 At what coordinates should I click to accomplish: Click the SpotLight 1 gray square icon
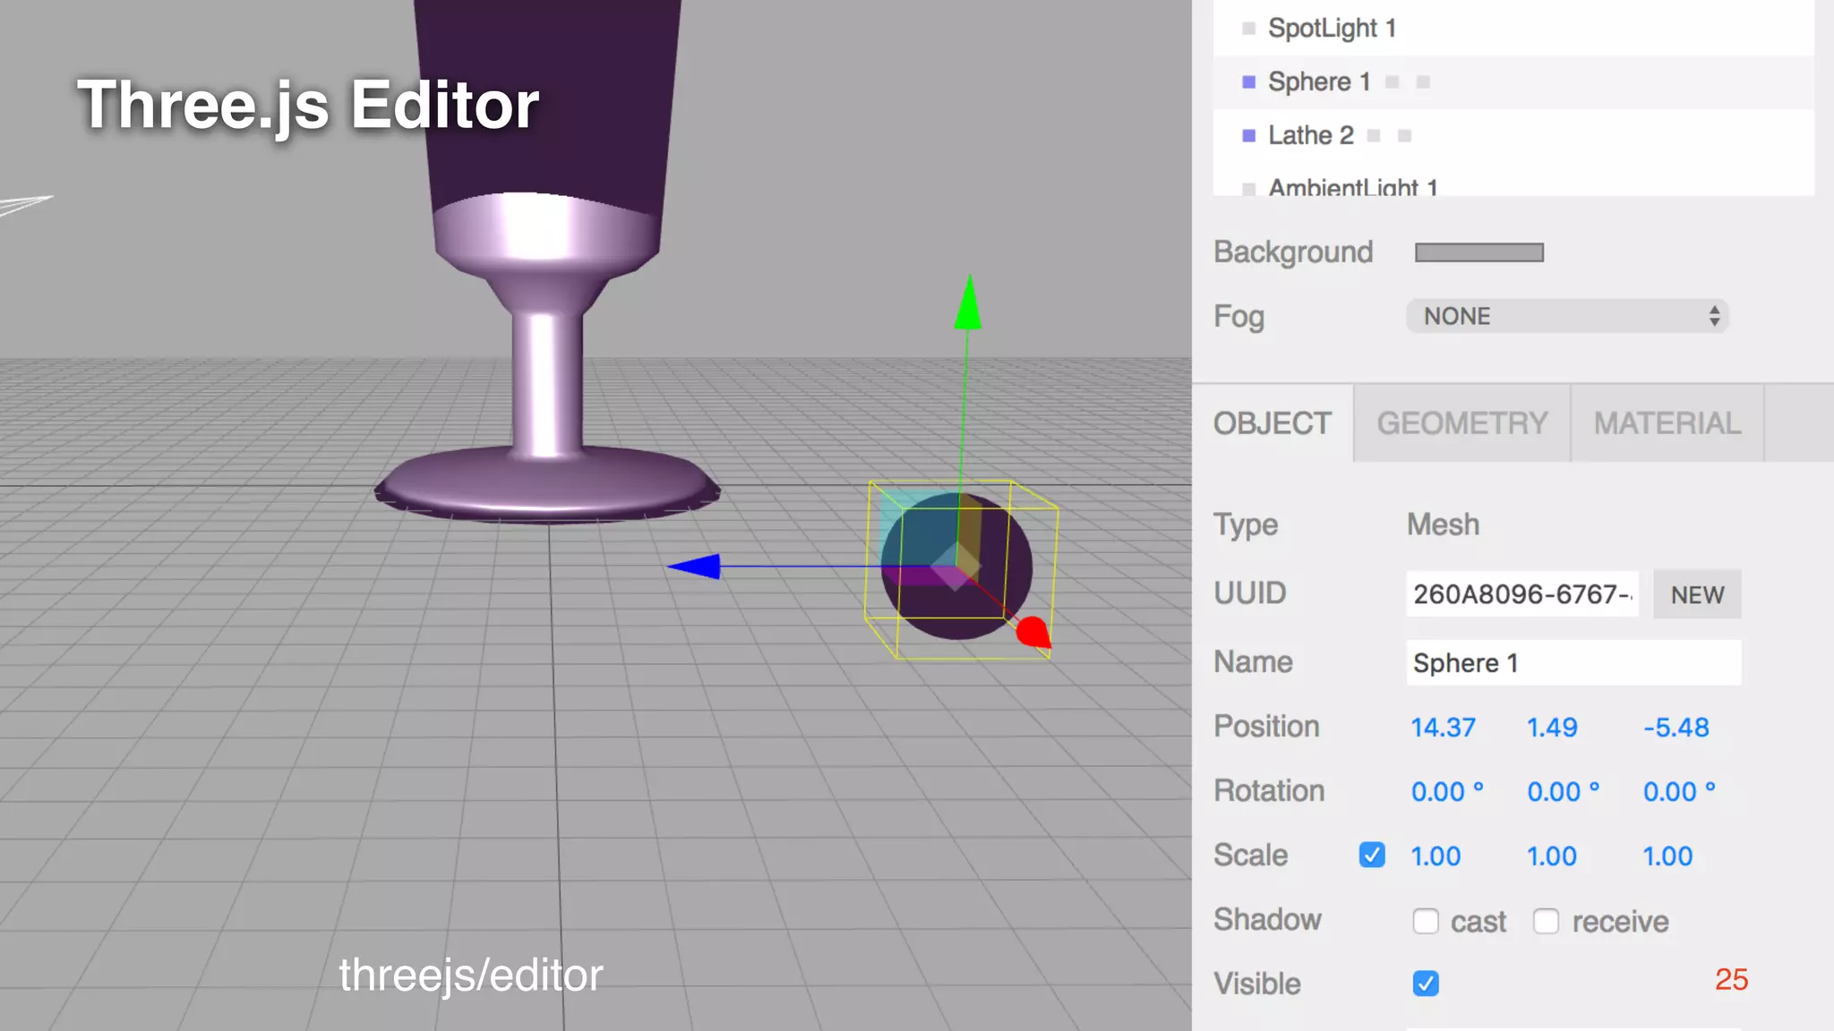[1249, 29]
